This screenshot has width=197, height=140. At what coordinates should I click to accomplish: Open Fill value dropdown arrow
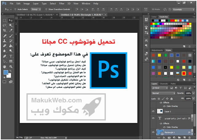(194, 99)
